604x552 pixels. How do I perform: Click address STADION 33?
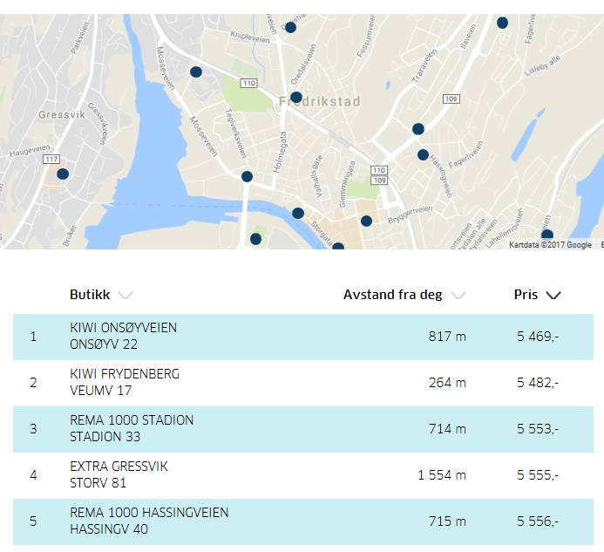click(105, 437)
